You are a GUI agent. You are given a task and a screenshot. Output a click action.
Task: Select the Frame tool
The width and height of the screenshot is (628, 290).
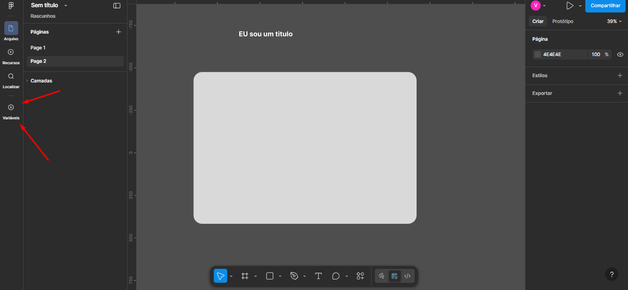point(245,276)
